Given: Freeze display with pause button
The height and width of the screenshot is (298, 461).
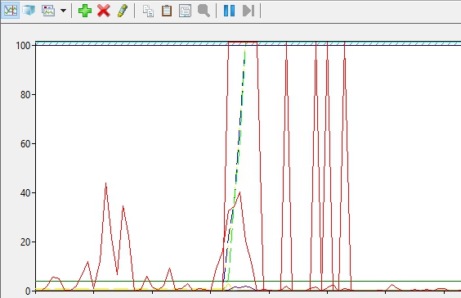Looking at the screenshot, I should click(230, 11).
